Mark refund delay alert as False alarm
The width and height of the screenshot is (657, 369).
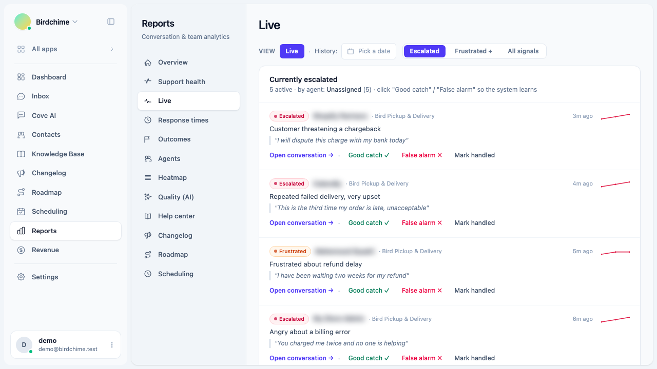[x=422, y=291]
